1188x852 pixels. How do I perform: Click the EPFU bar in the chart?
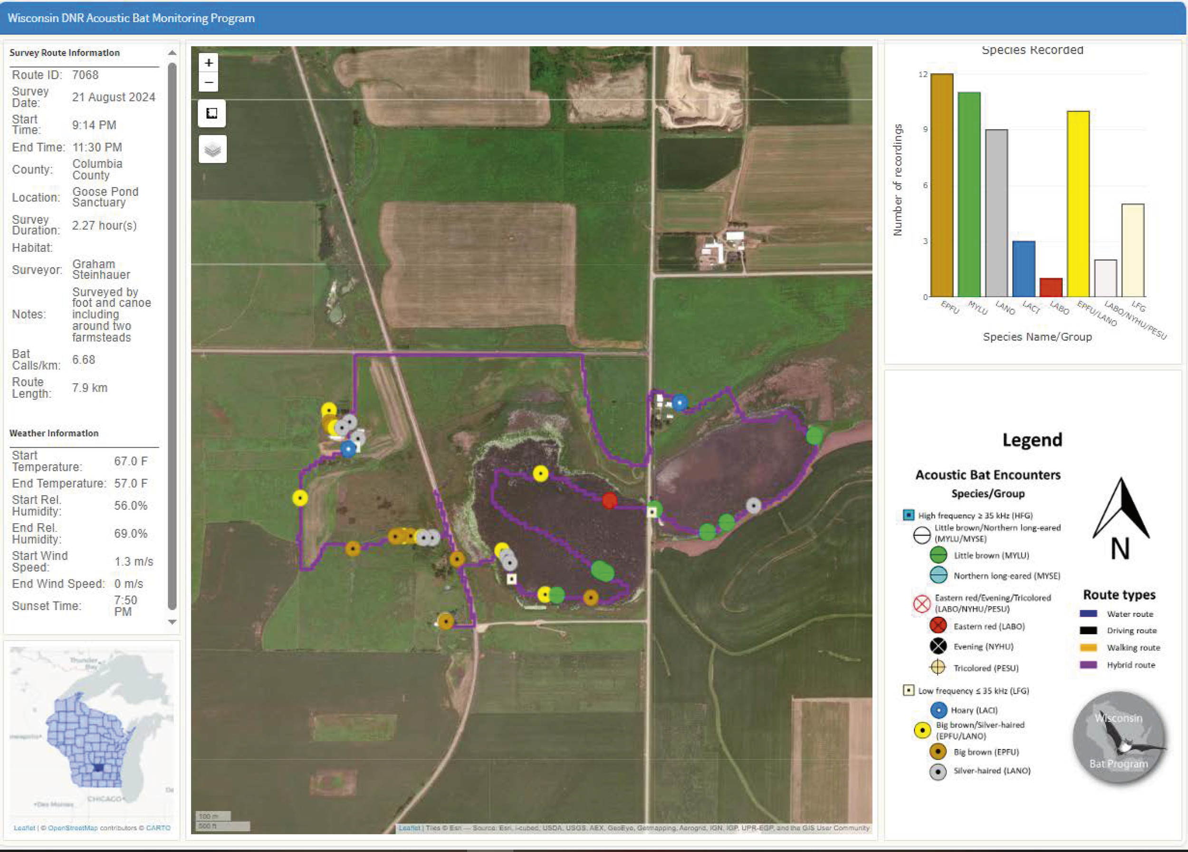(942, 185)
